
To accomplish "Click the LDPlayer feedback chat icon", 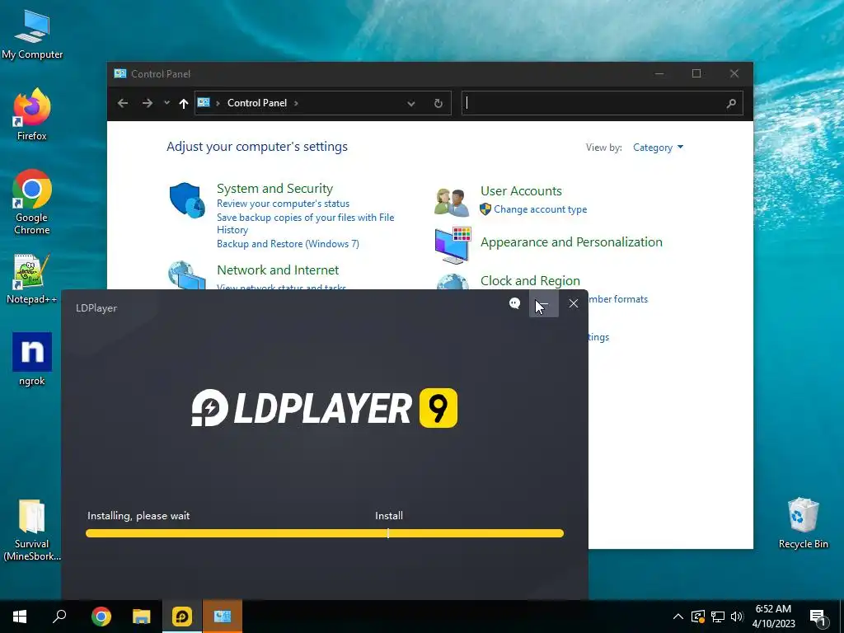I will [x=514, y=303].
